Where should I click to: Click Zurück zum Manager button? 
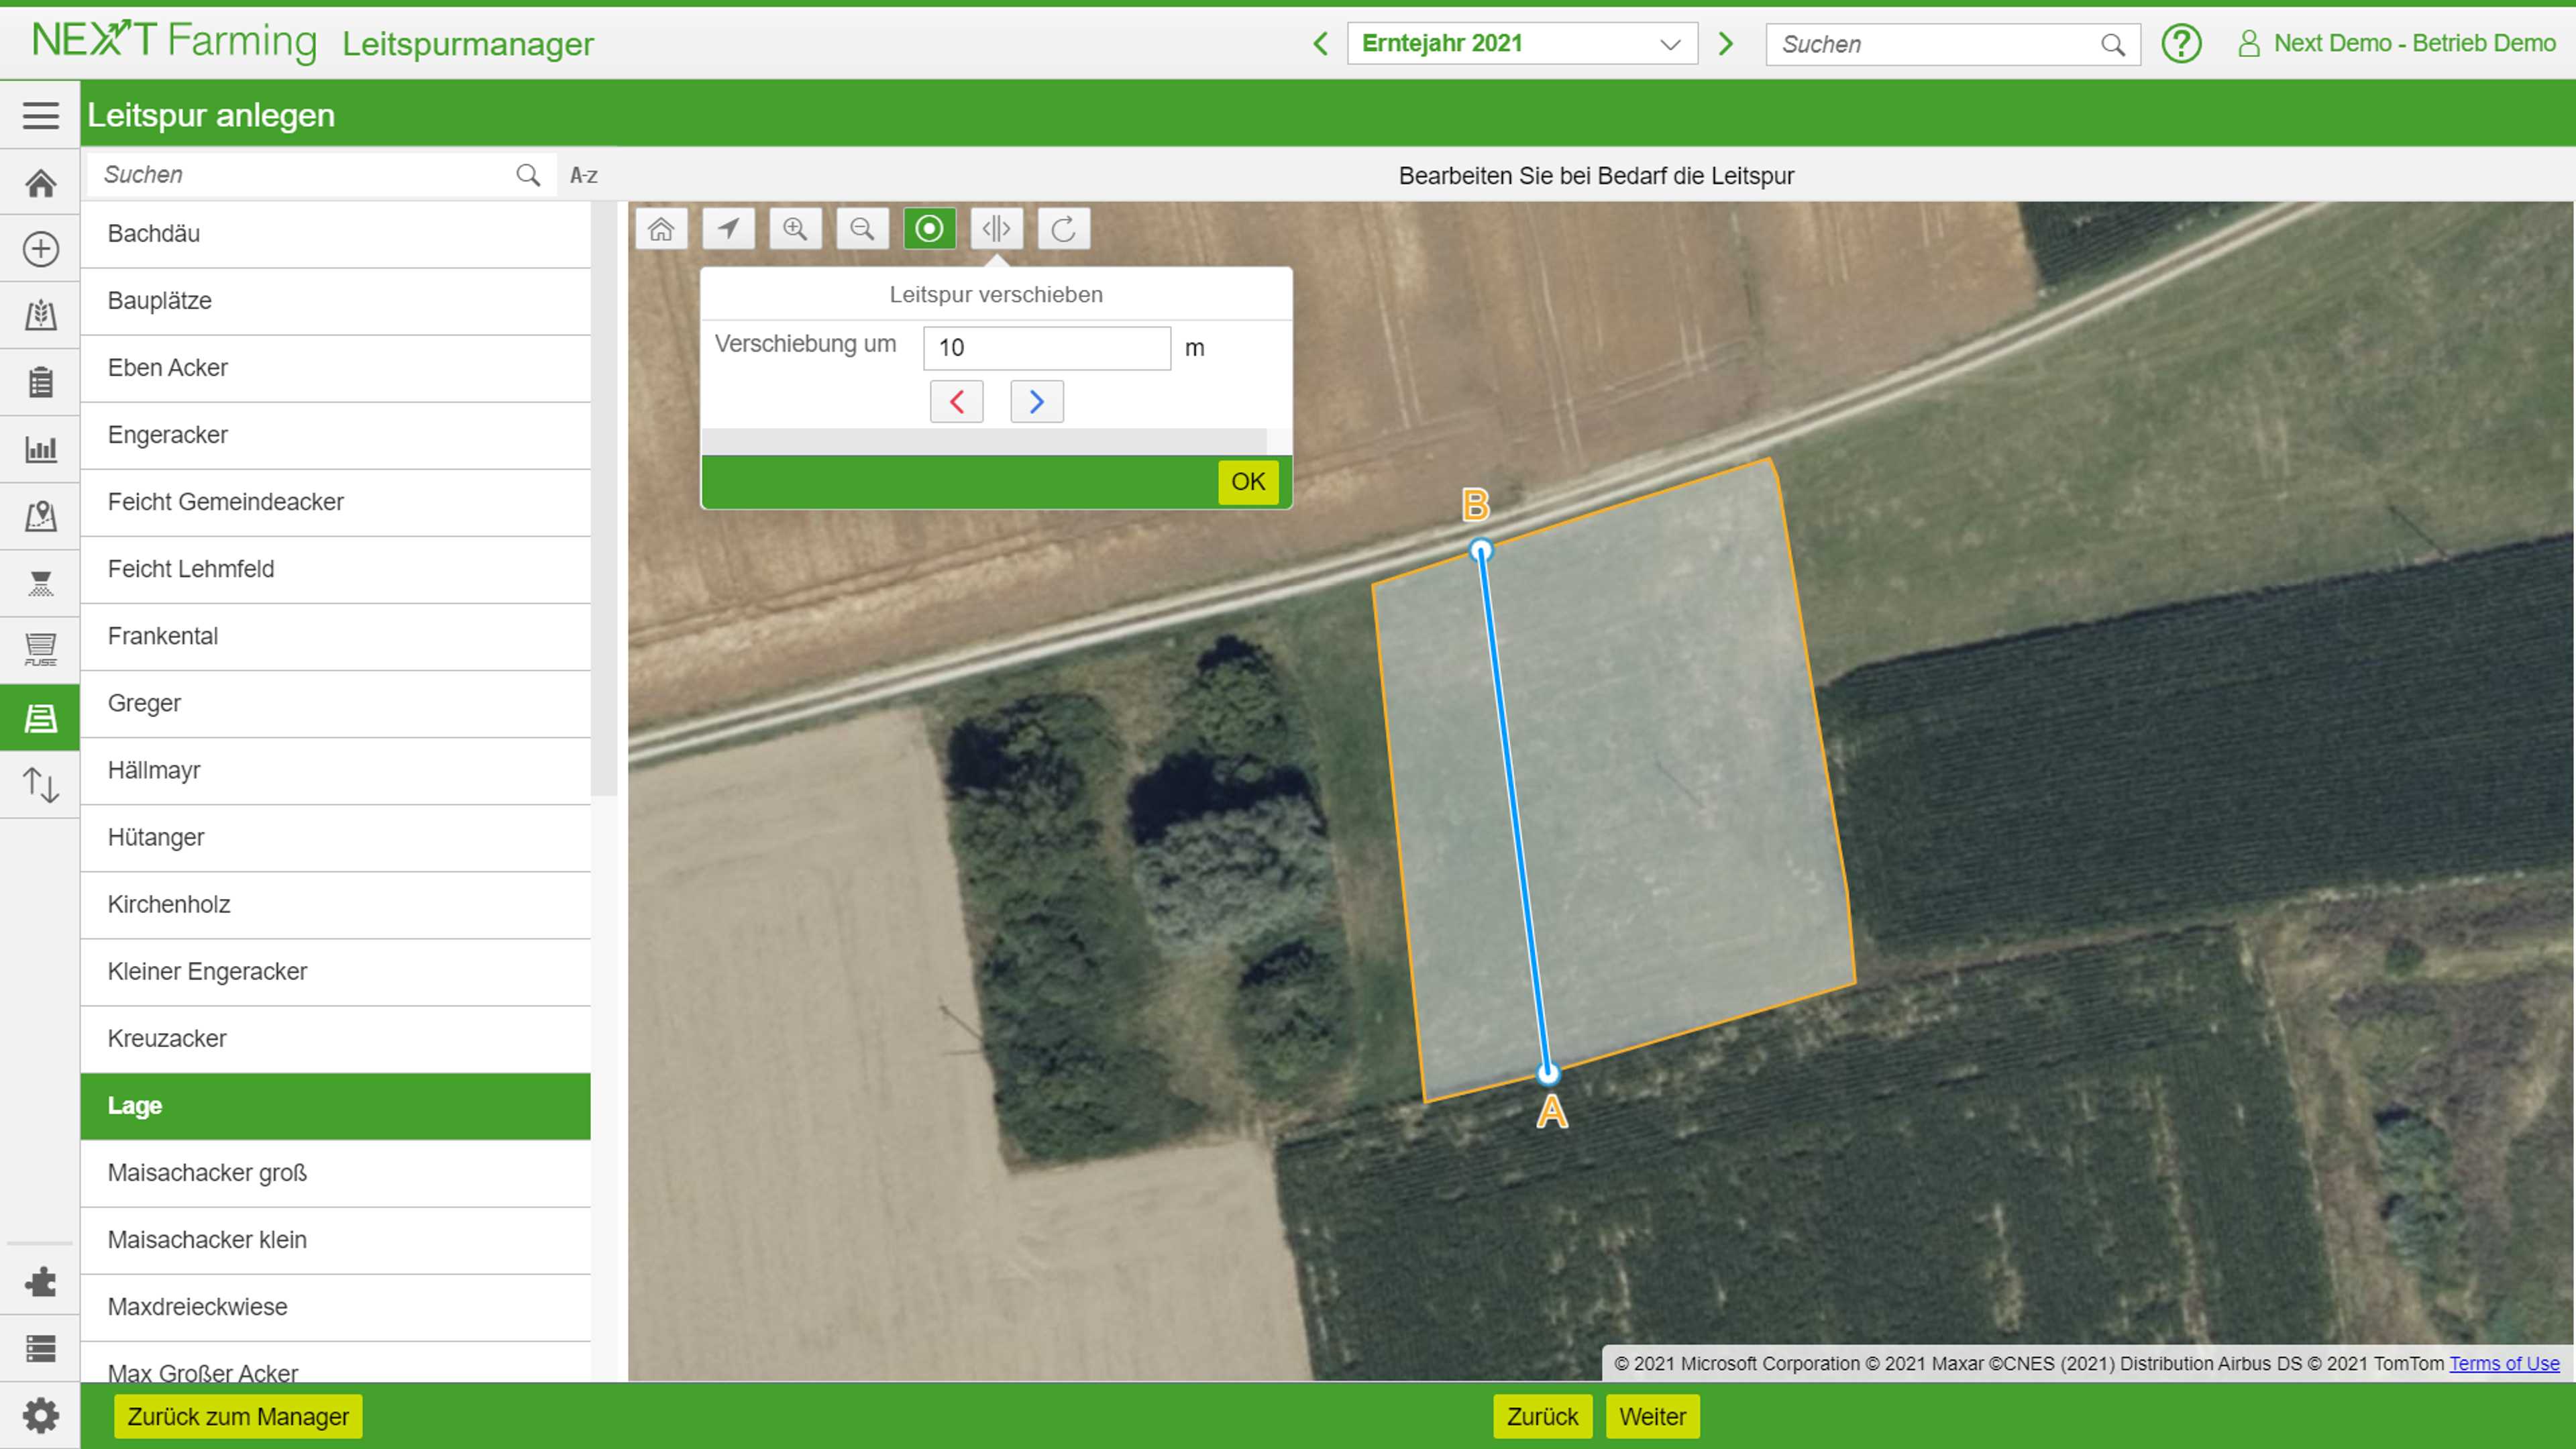[x=238, y=1417]
